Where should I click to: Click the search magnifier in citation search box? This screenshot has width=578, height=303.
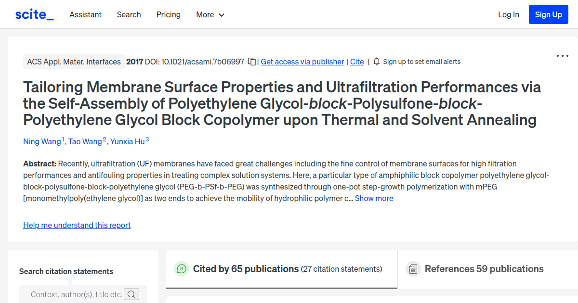point(131,294)
